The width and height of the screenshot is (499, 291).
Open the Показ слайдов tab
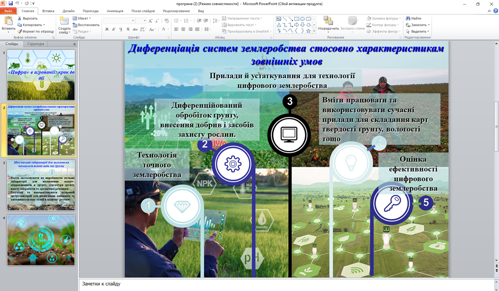[x=143, y=11]
